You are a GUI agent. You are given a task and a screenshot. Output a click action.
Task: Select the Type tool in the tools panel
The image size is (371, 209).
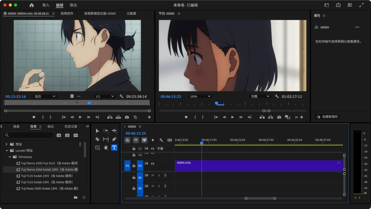[114, 147]
